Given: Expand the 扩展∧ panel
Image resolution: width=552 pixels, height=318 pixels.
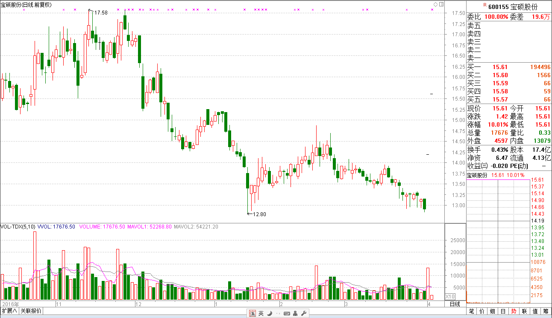Looking at the screenshot, I should click(x=9, y=311).
